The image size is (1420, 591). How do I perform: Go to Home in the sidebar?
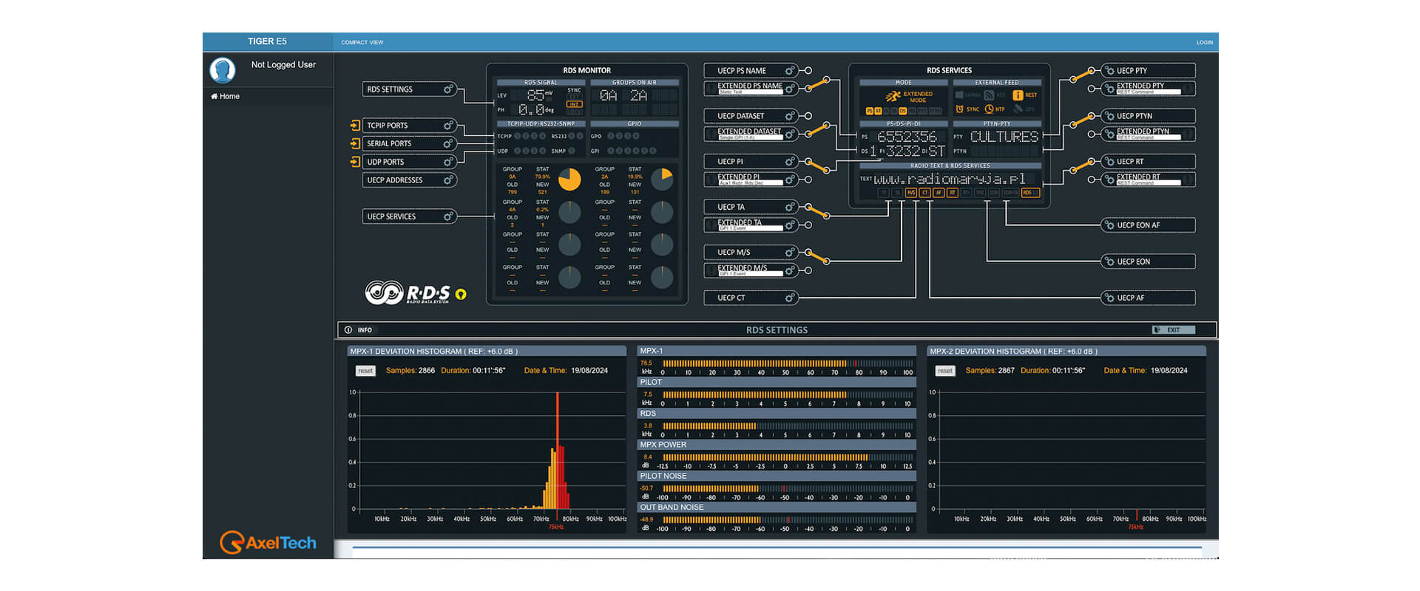pos(226,97)
